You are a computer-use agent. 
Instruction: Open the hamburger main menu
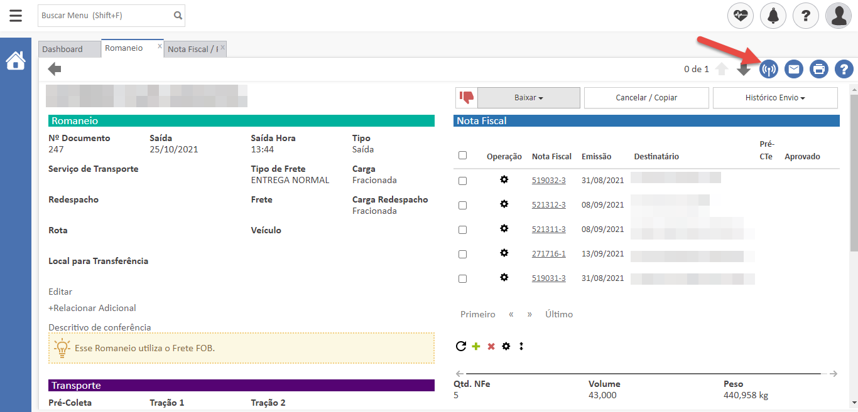point(16,16)
